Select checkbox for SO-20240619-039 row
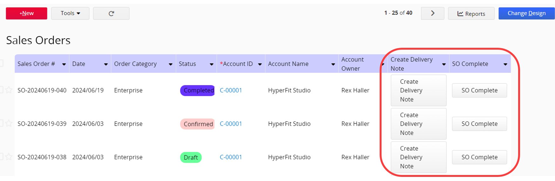Image resolution: width=555 pixels, height=181 pixels. pos(1,123)
